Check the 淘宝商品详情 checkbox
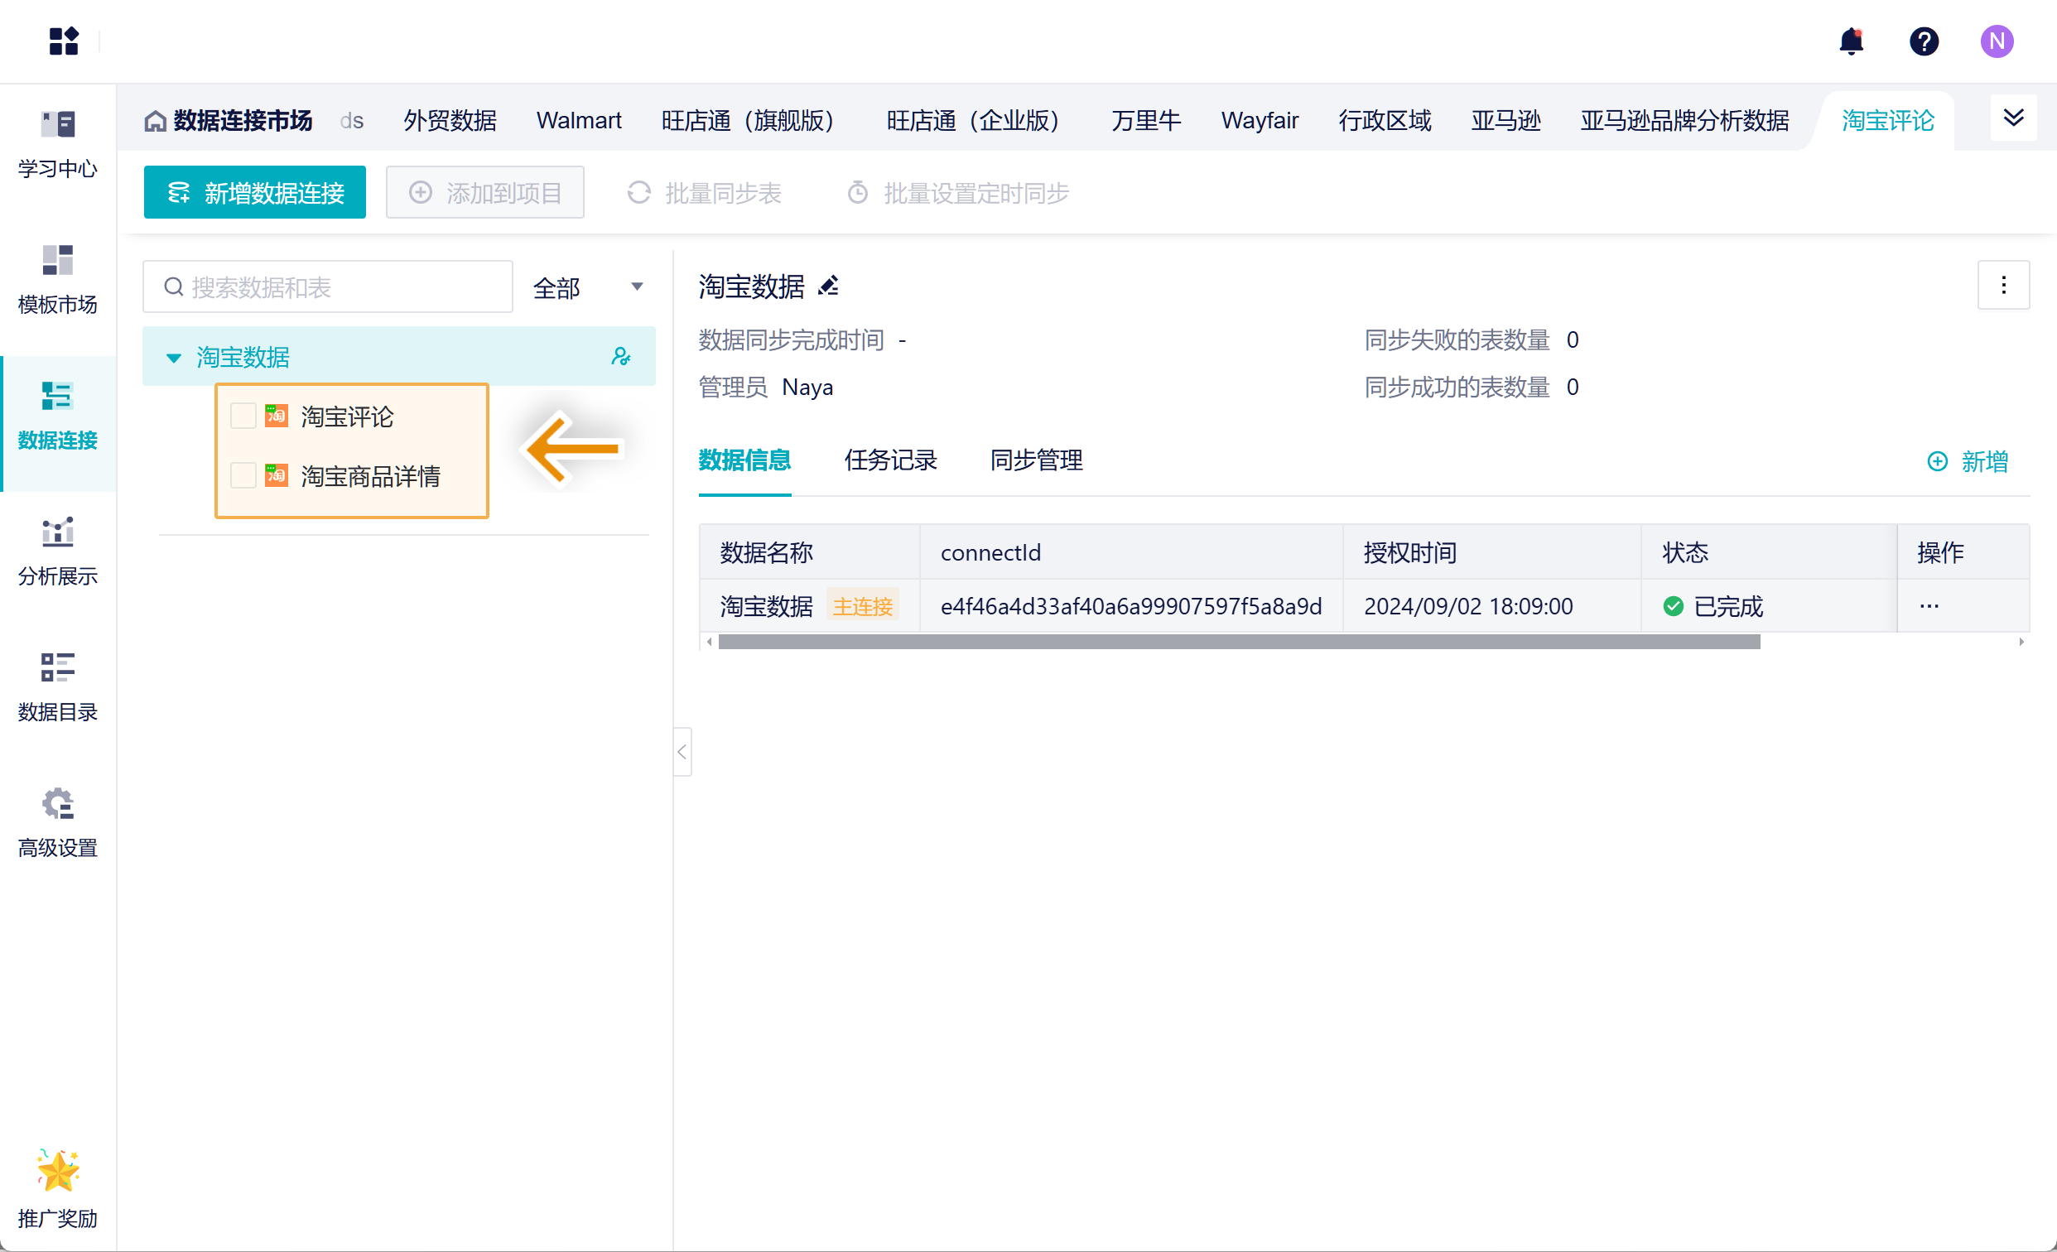This screenshot has width=2057, height=1252. point(243,476)
